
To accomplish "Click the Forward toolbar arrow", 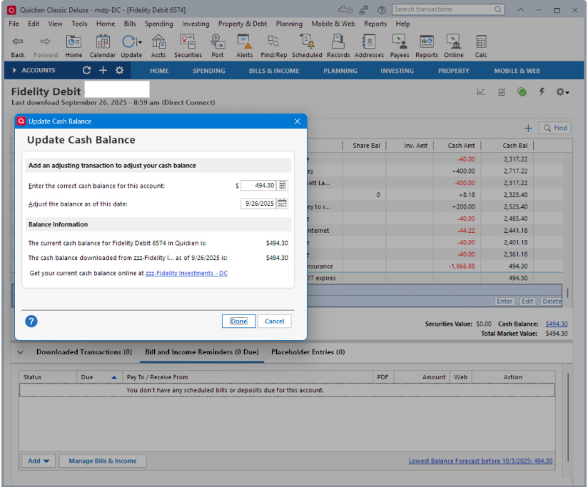I will click(x=46, y=41).
